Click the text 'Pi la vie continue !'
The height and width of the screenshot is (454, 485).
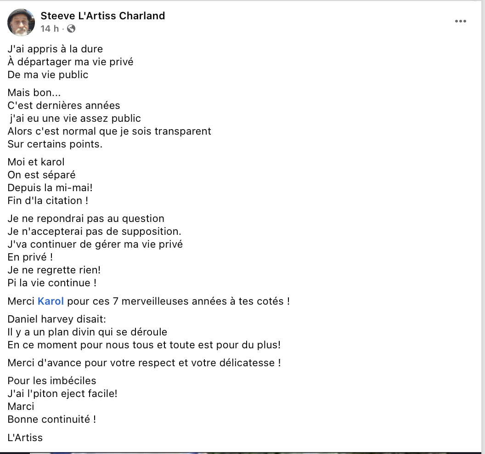click(x=52, y=283)
